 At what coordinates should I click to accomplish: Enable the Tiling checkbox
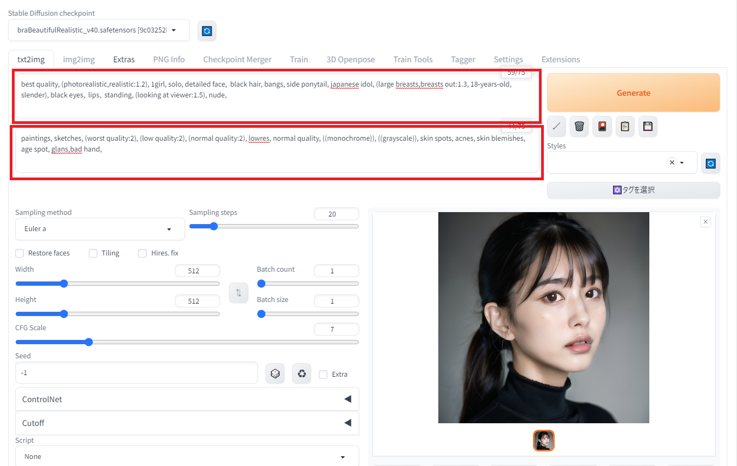(x=93, y=253)
